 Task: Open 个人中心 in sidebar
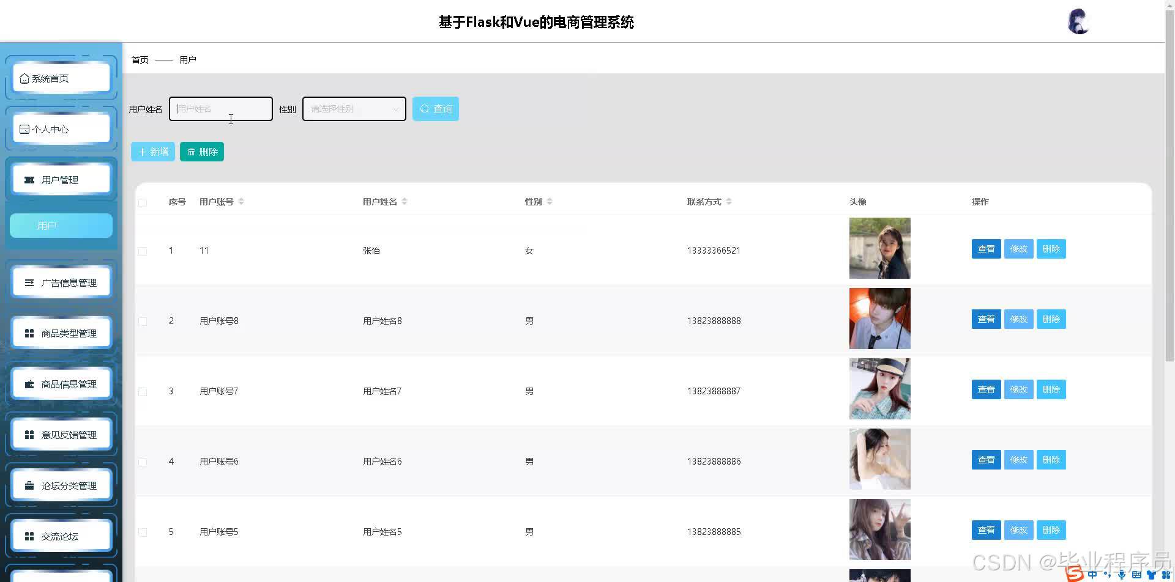pyautogui.click(x=61, y=129)
